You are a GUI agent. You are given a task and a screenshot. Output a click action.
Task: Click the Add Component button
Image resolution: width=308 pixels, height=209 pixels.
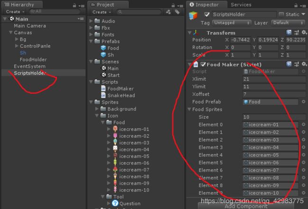click(246, 206)
